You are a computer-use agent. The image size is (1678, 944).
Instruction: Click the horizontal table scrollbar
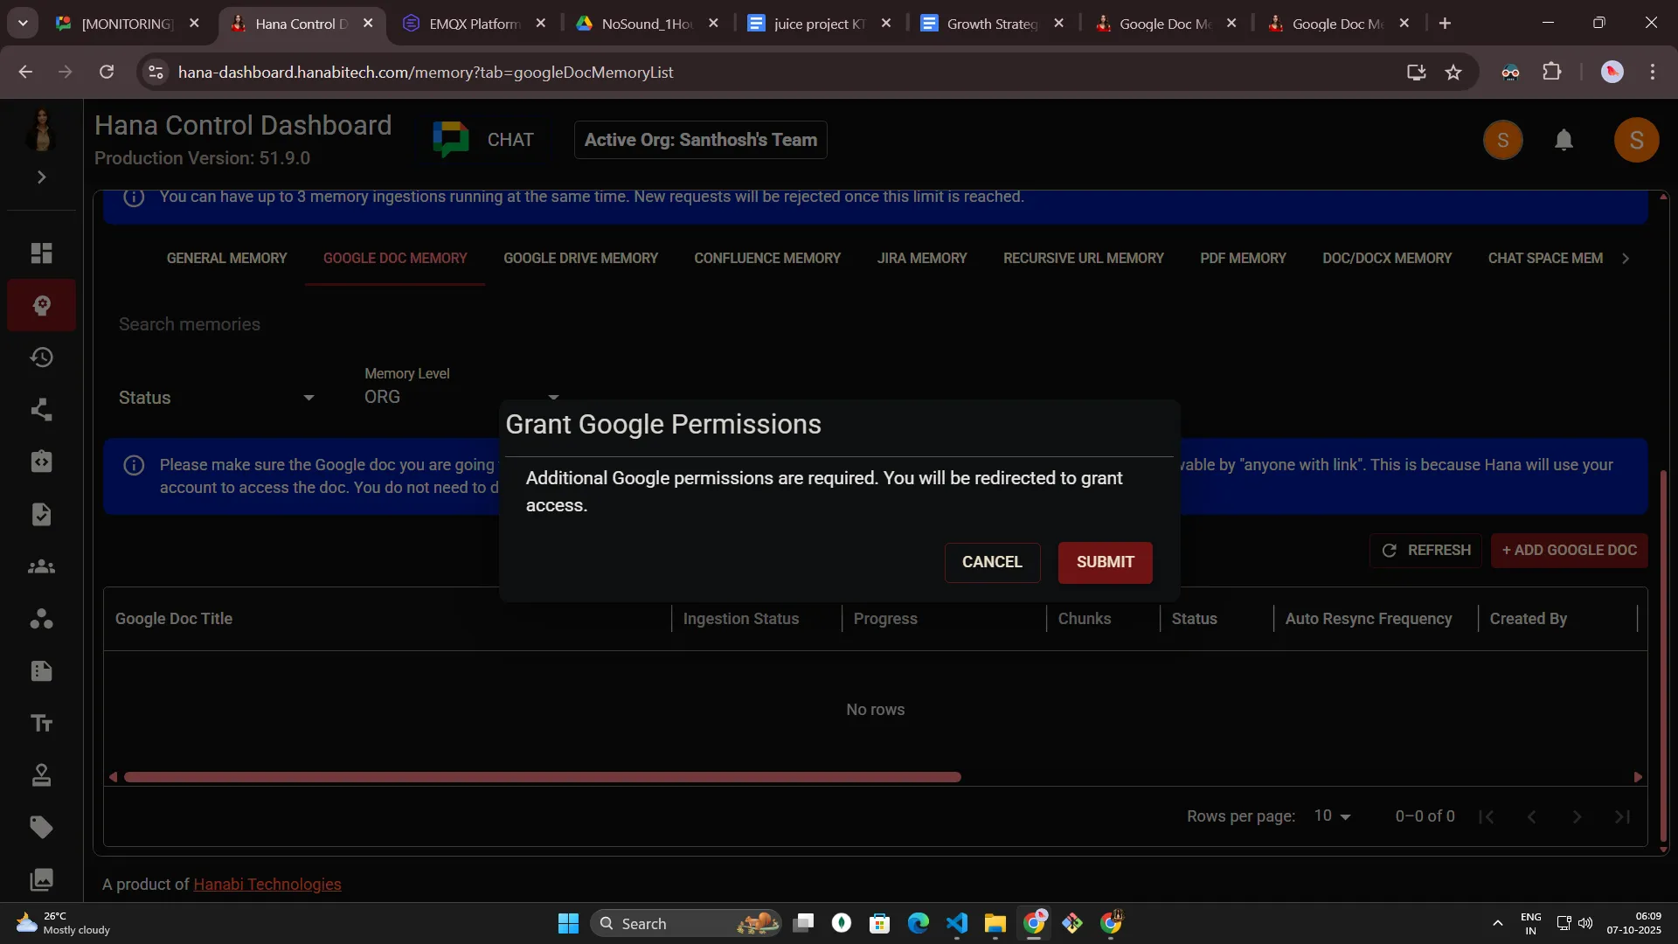tap(542, 777)
